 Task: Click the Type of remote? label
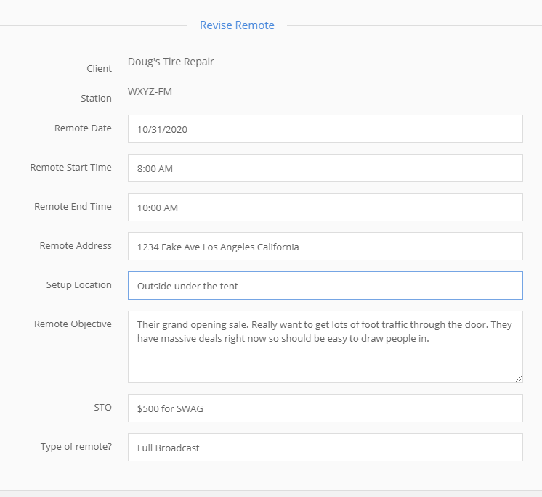tap(76, 447)
